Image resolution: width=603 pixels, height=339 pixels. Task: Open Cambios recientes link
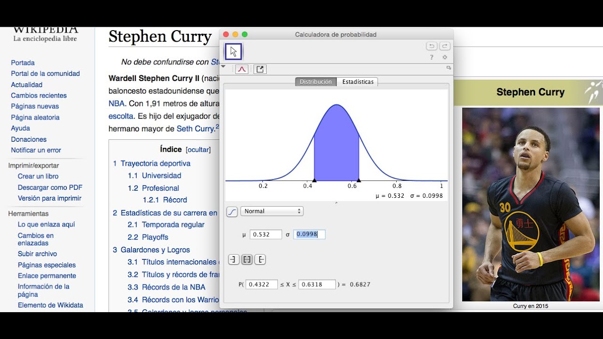(39, 96)
